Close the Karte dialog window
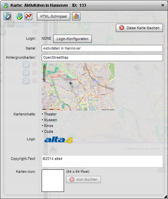The image size is (168, 199). tap(163, 5)
